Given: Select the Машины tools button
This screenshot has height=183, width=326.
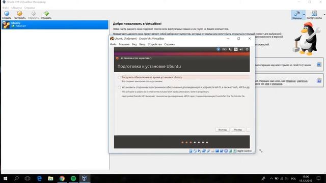Looking at the screenshot, I should (296, 15).
